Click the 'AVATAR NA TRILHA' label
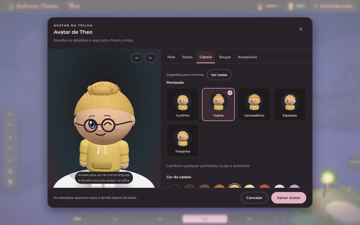This screenshot has height=225, width=360. click(x=73, y=25)
